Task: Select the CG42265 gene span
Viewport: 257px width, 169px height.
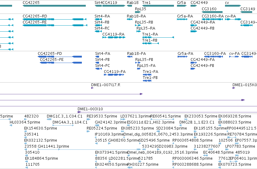Action: [54, 6]
